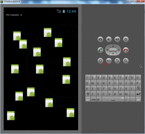This screenshot has height=134, width=145.
Task: Click the E key
Action: point(99,83)
